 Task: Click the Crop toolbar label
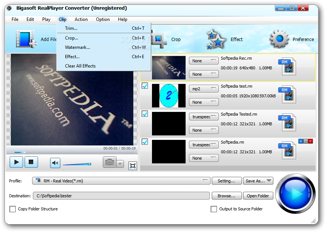[x=176, y=40]
